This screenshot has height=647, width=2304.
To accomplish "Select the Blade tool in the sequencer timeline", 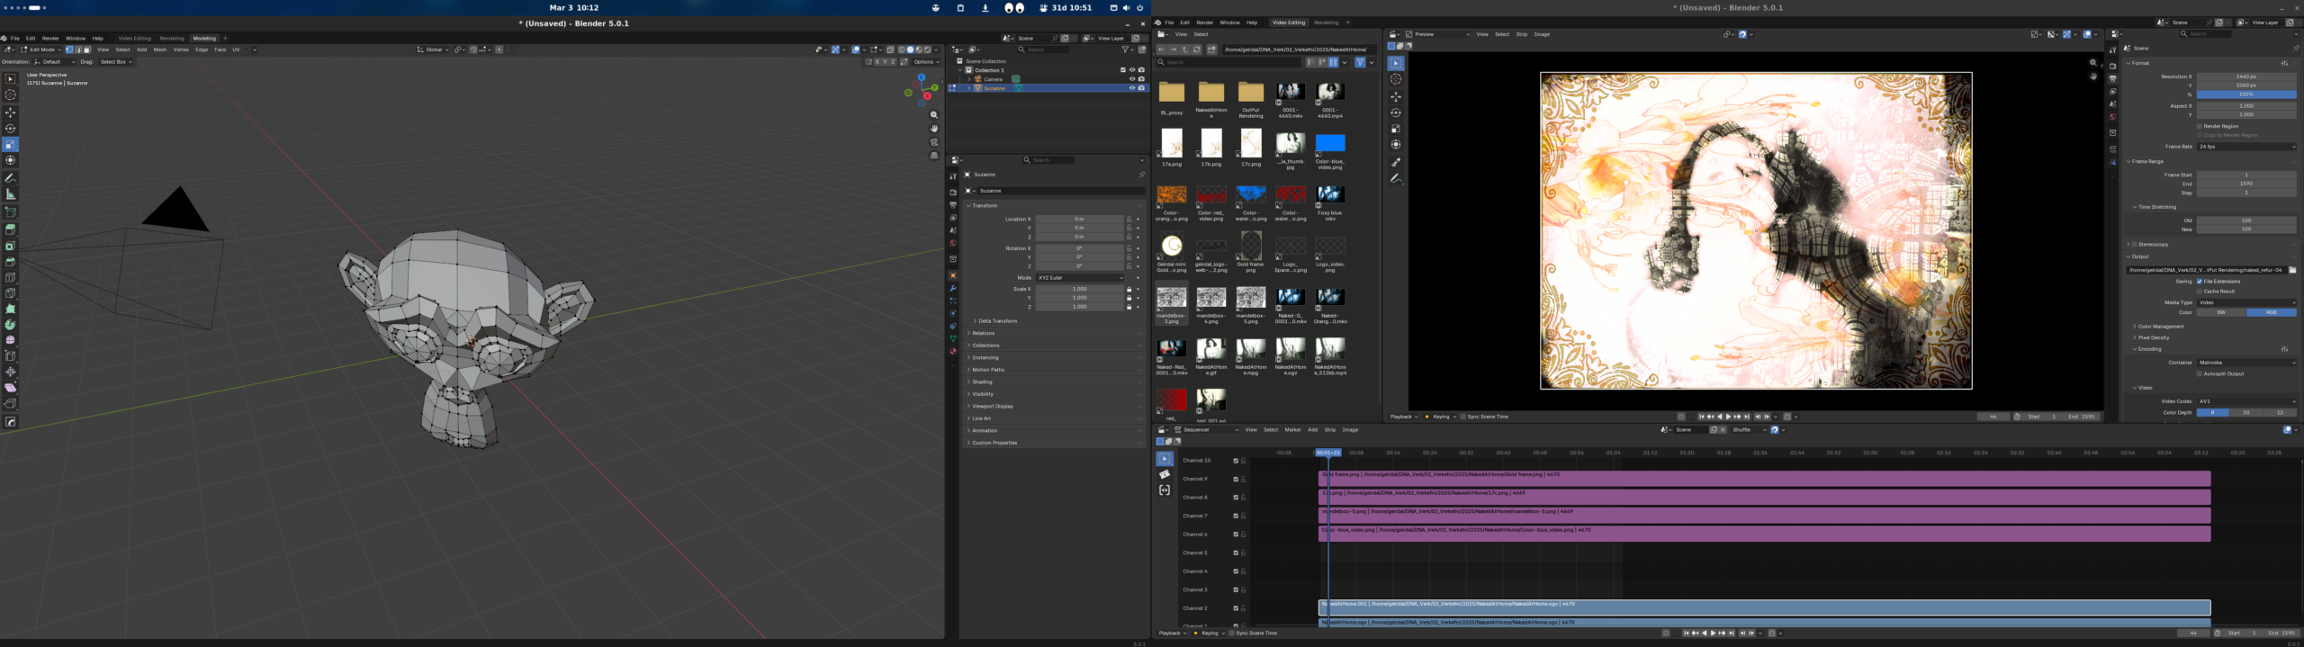I will [x=1165, y=474].
